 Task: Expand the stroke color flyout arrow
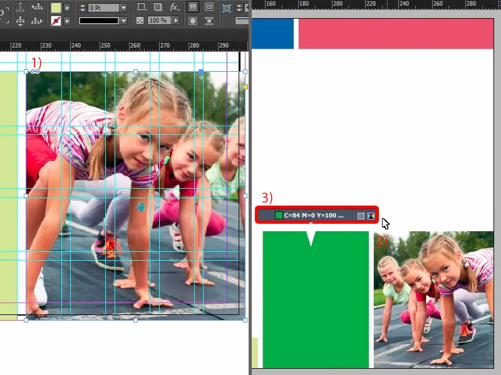point(68,21)
